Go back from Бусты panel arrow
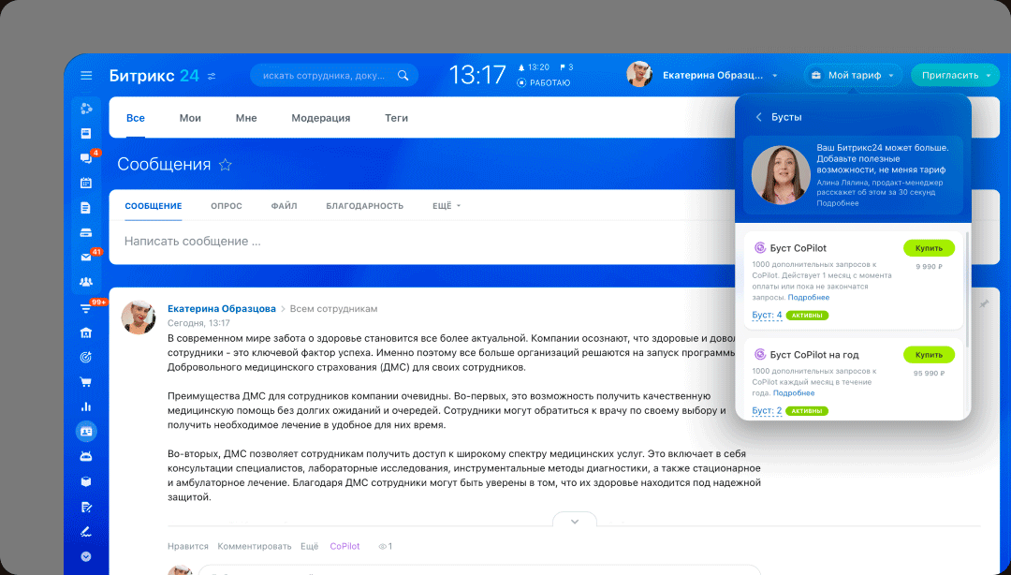 (759, 117)
